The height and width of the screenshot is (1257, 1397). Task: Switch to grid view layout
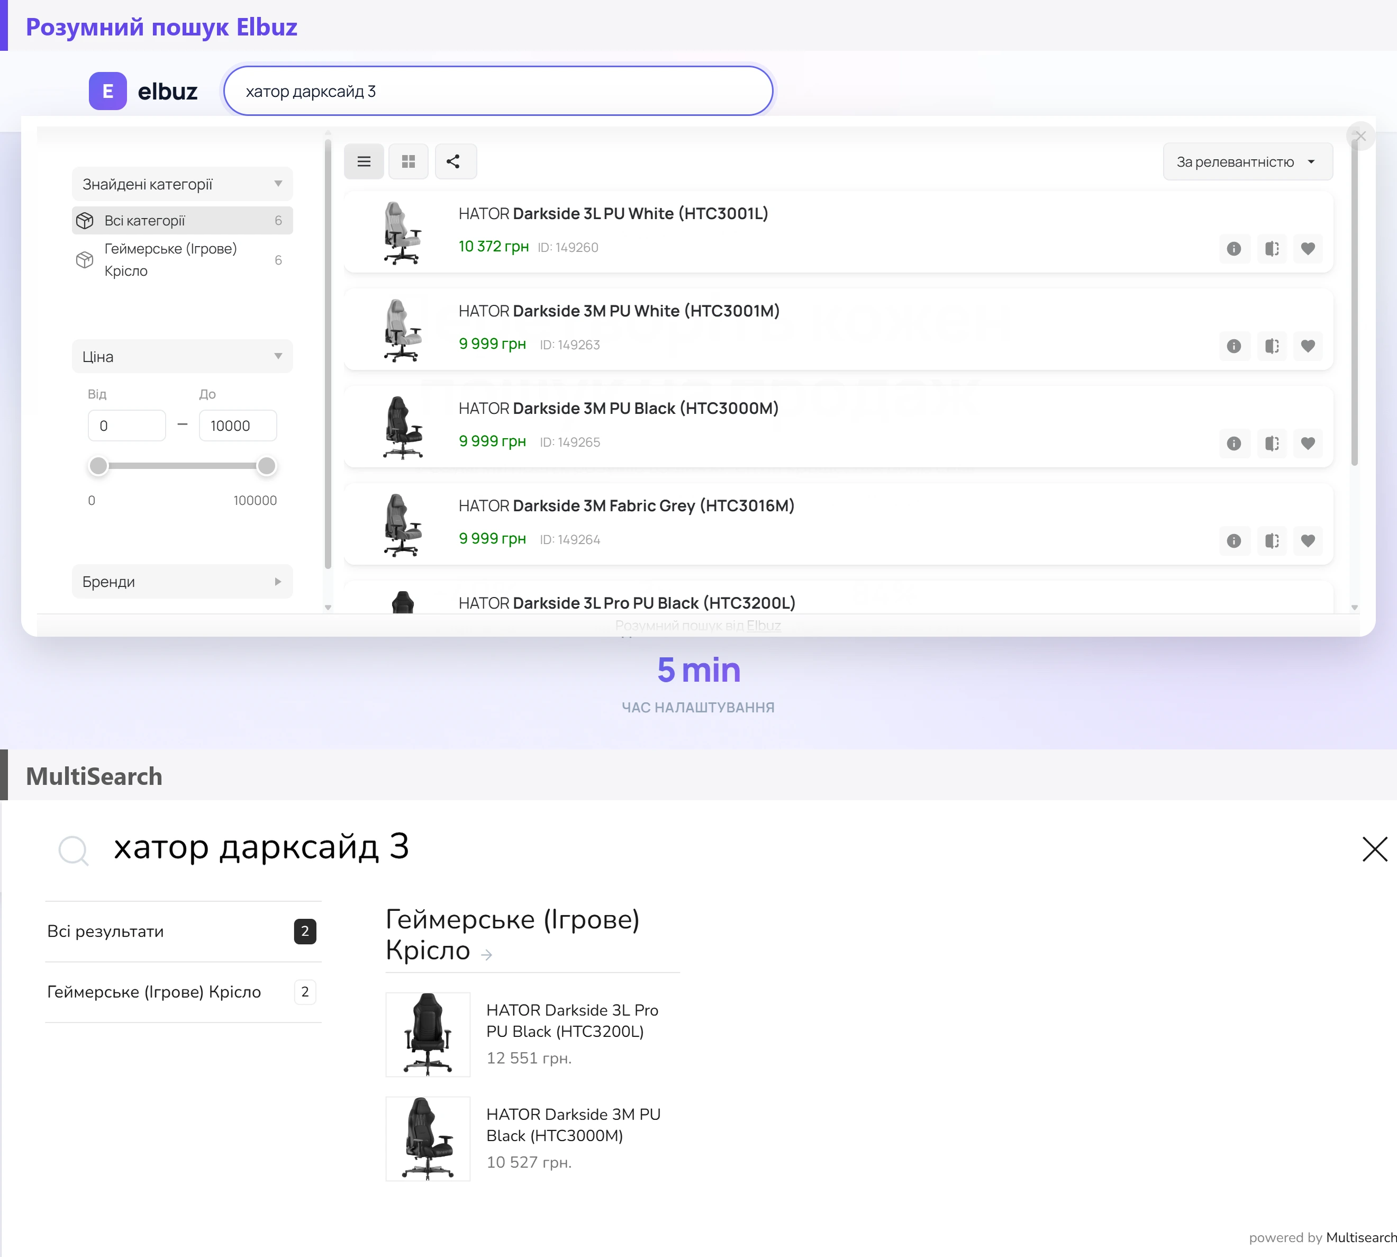click(409, 161)
